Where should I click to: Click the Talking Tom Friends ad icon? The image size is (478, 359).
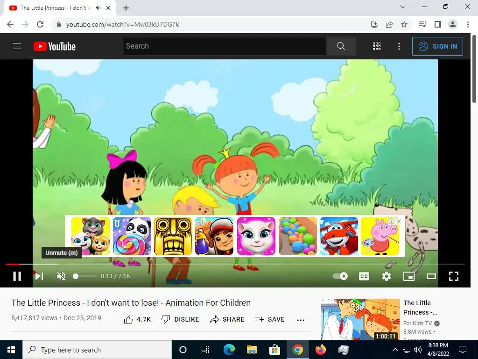pos(91,236)
